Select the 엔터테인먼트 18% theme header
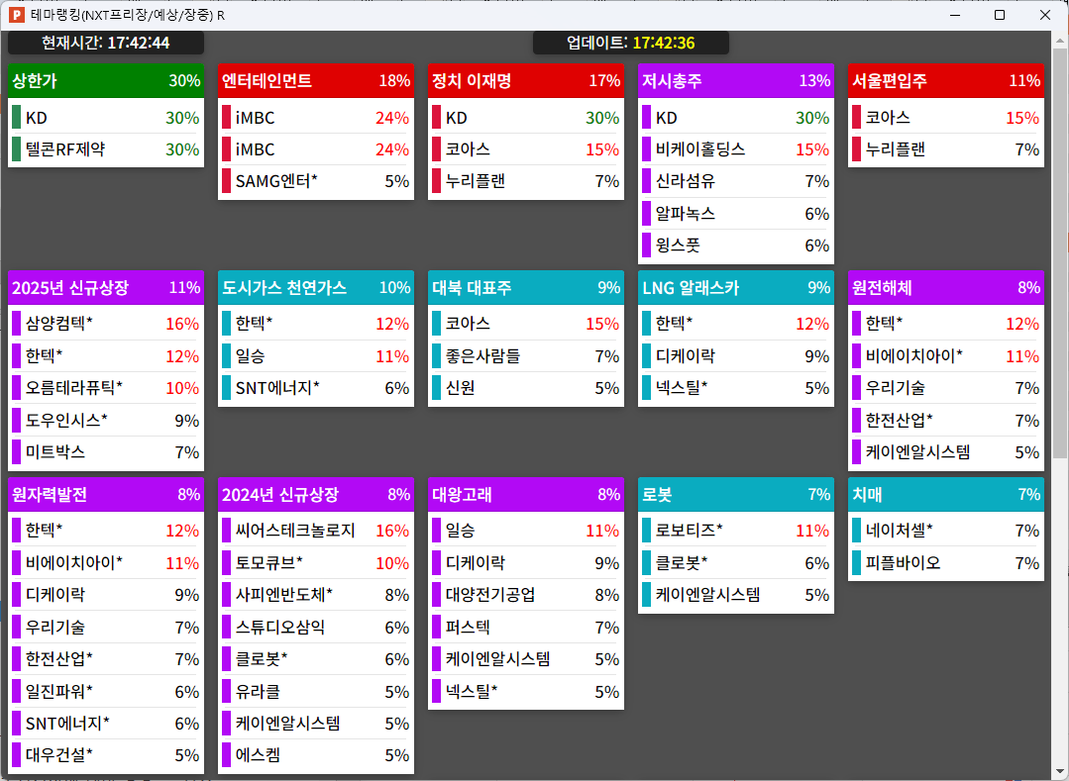Screen dimensions: 1069x781 (x=316, y=81)
